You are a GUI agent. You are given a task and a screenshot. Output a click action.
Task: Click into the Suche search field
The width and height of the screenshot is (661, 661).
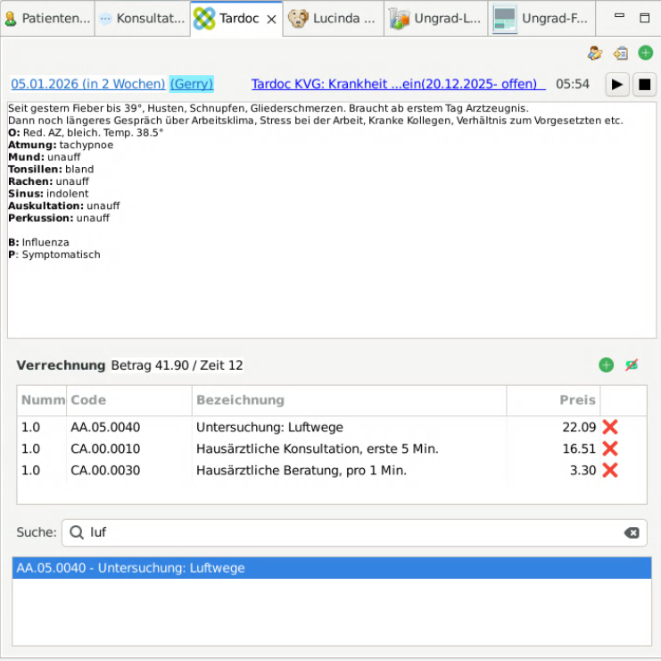348,532
